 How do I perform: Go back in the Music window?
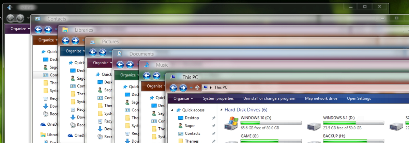[147, 76]
